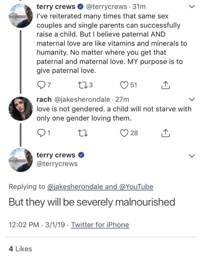Like the tweet with 51 likes

pyautogui.click(x=125, y=85)
